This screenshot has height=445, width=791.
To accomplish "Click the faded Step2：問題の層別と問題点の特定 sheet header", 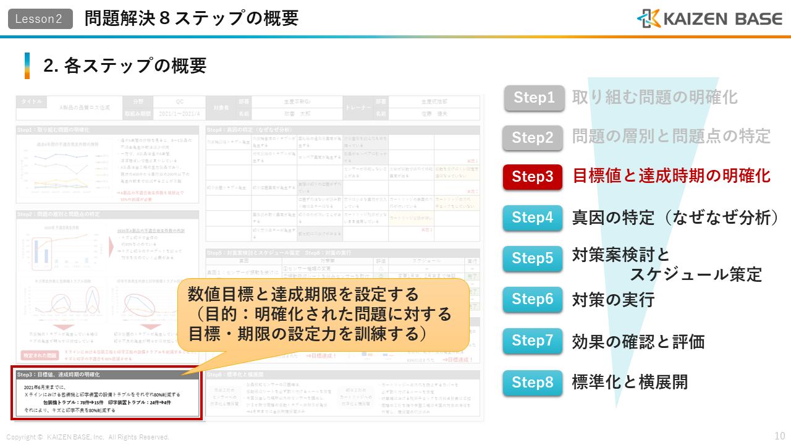I will (108, 214).
